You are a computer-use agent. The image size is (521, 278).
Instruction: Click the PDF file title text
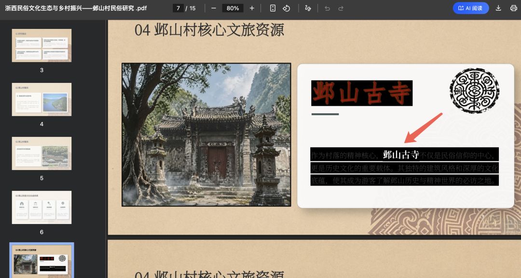(x=76, y=8)
